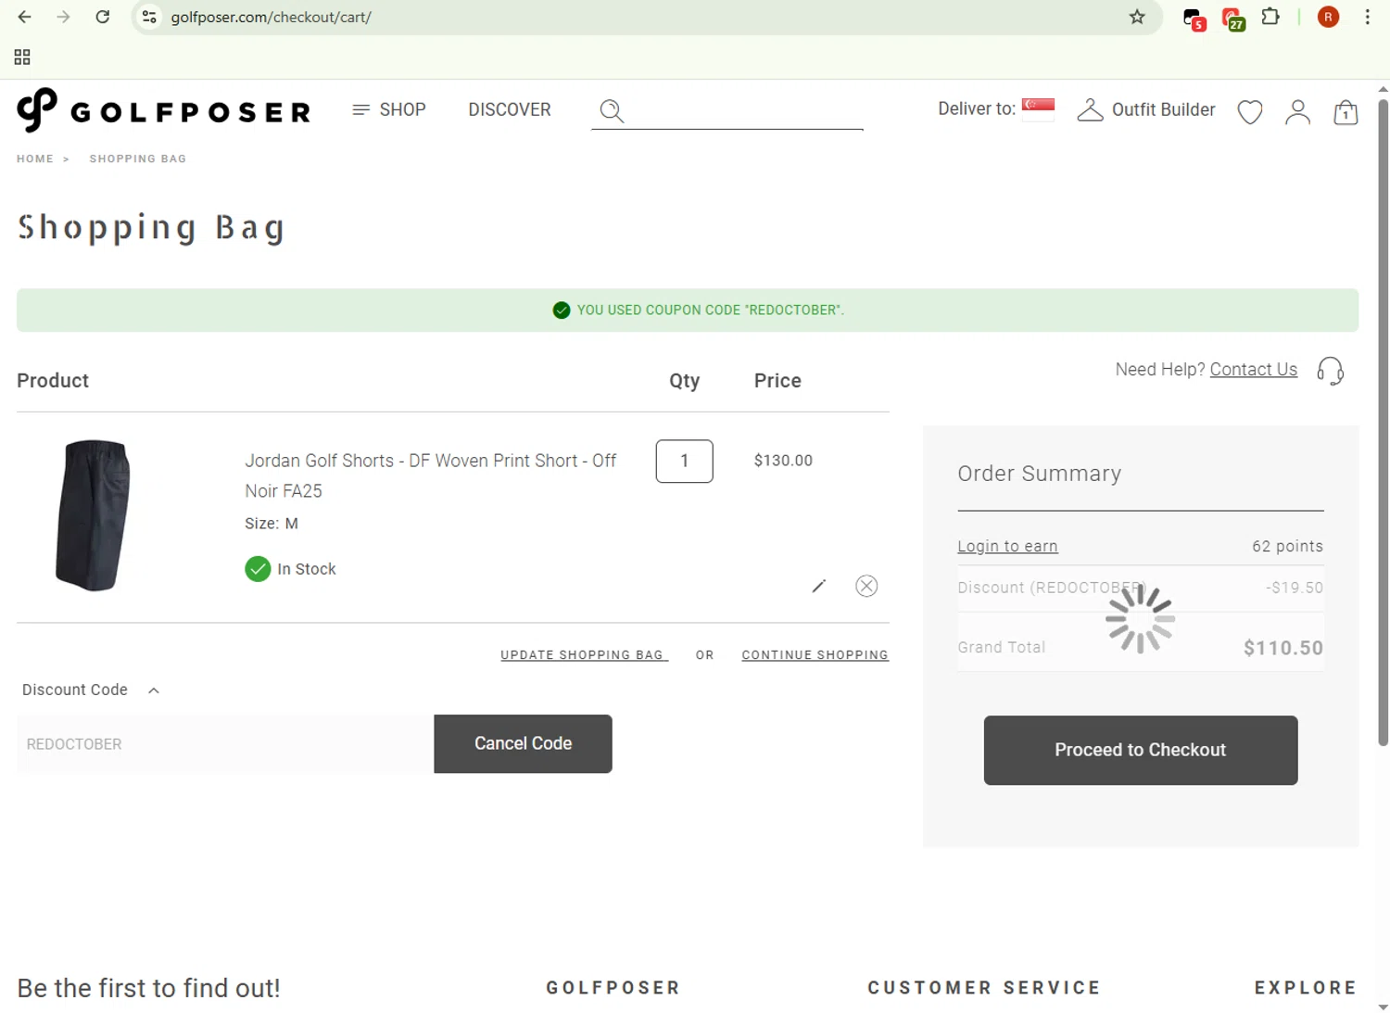Click the $110.50 grand total amount
The image size is (1390, 1013).
tap(1283, 648)
